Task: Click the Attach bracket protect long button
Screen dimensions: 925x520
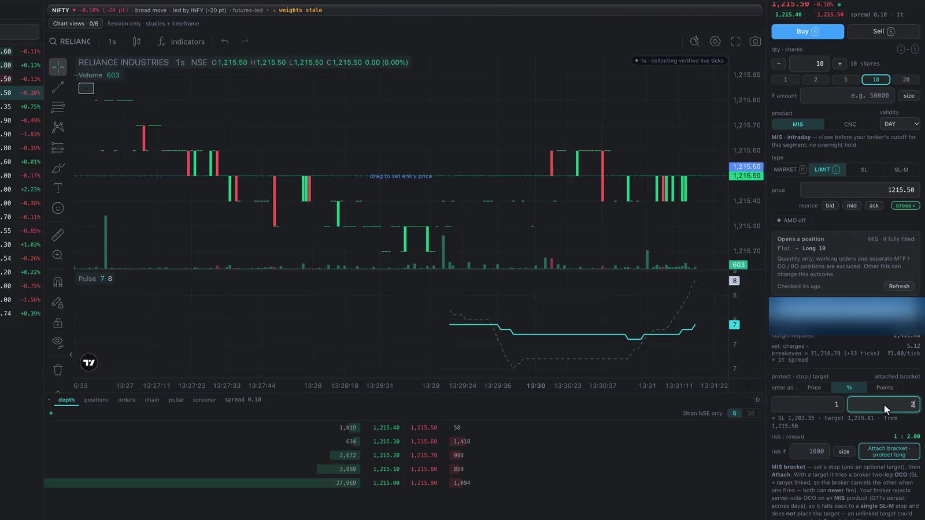Action: point(889,451)
